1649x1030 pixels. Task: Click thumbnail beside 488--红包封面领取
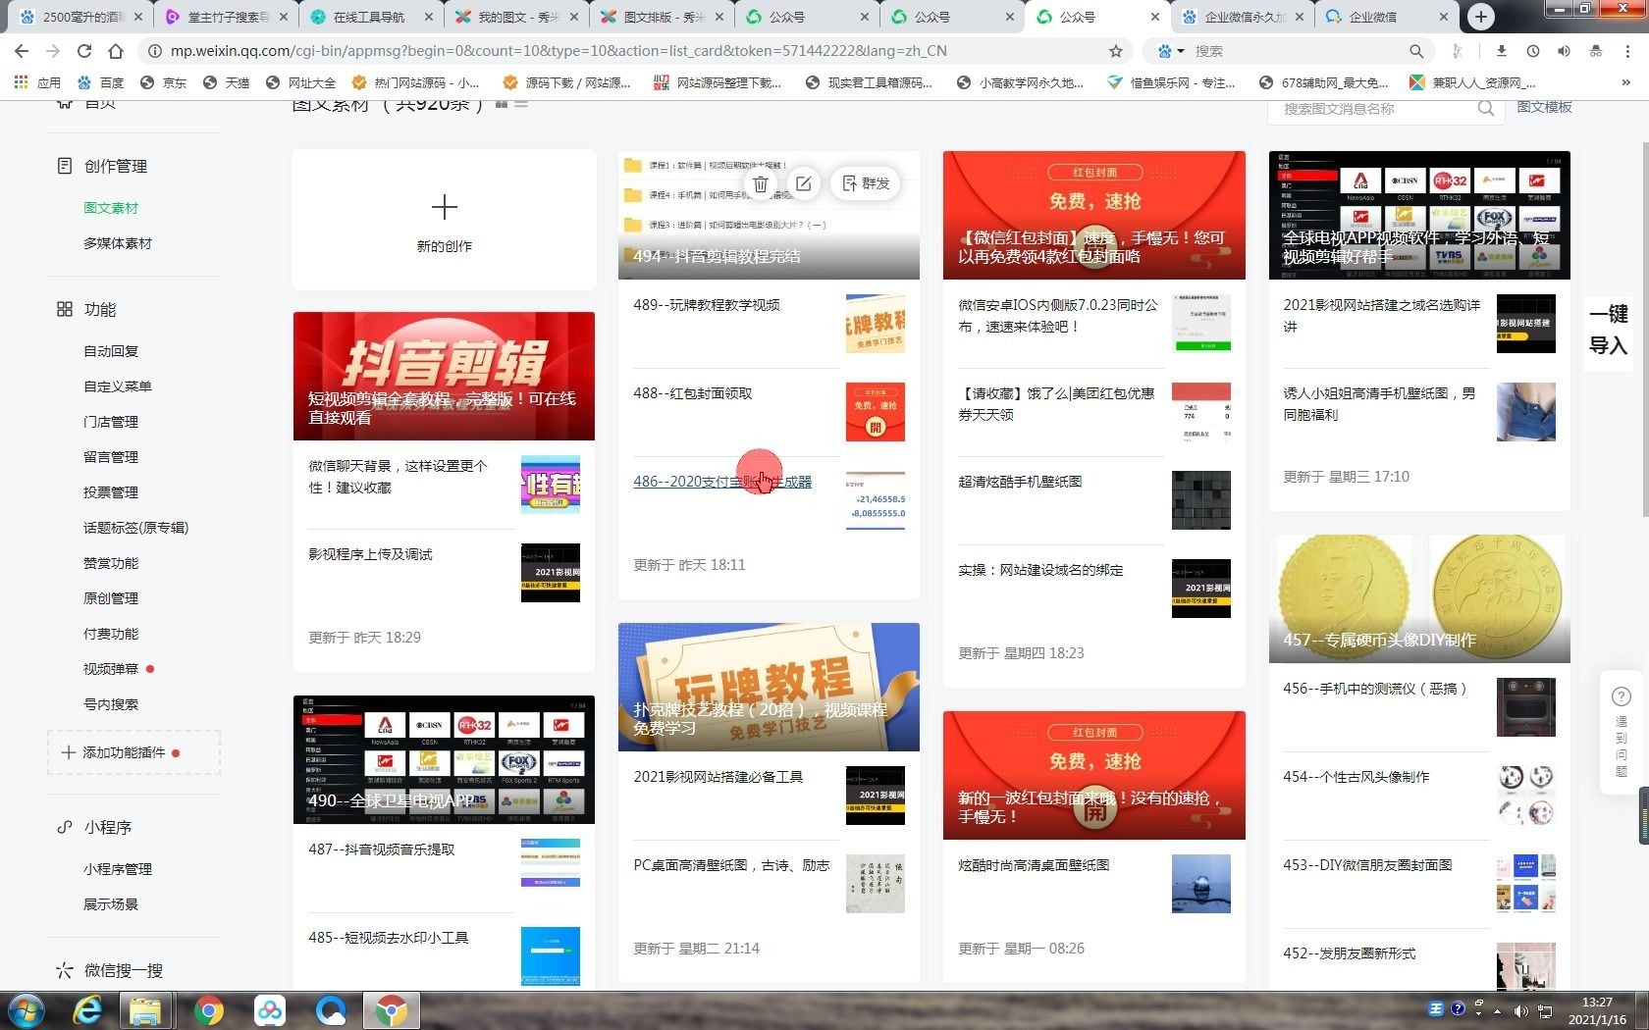(x=876, y=412)
